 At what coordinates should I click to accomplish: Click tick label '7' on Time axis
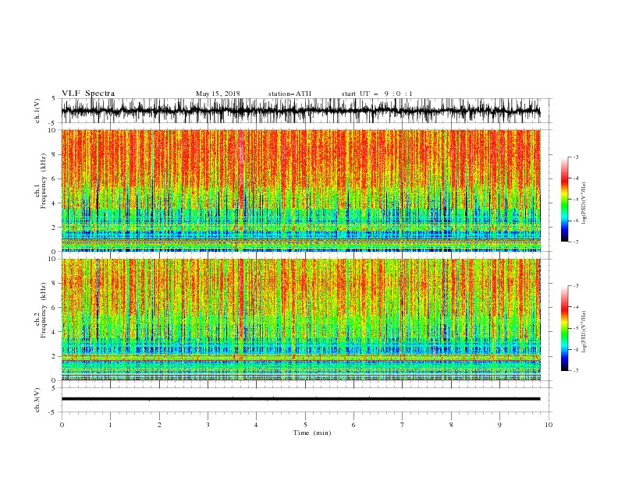point(403,425)
